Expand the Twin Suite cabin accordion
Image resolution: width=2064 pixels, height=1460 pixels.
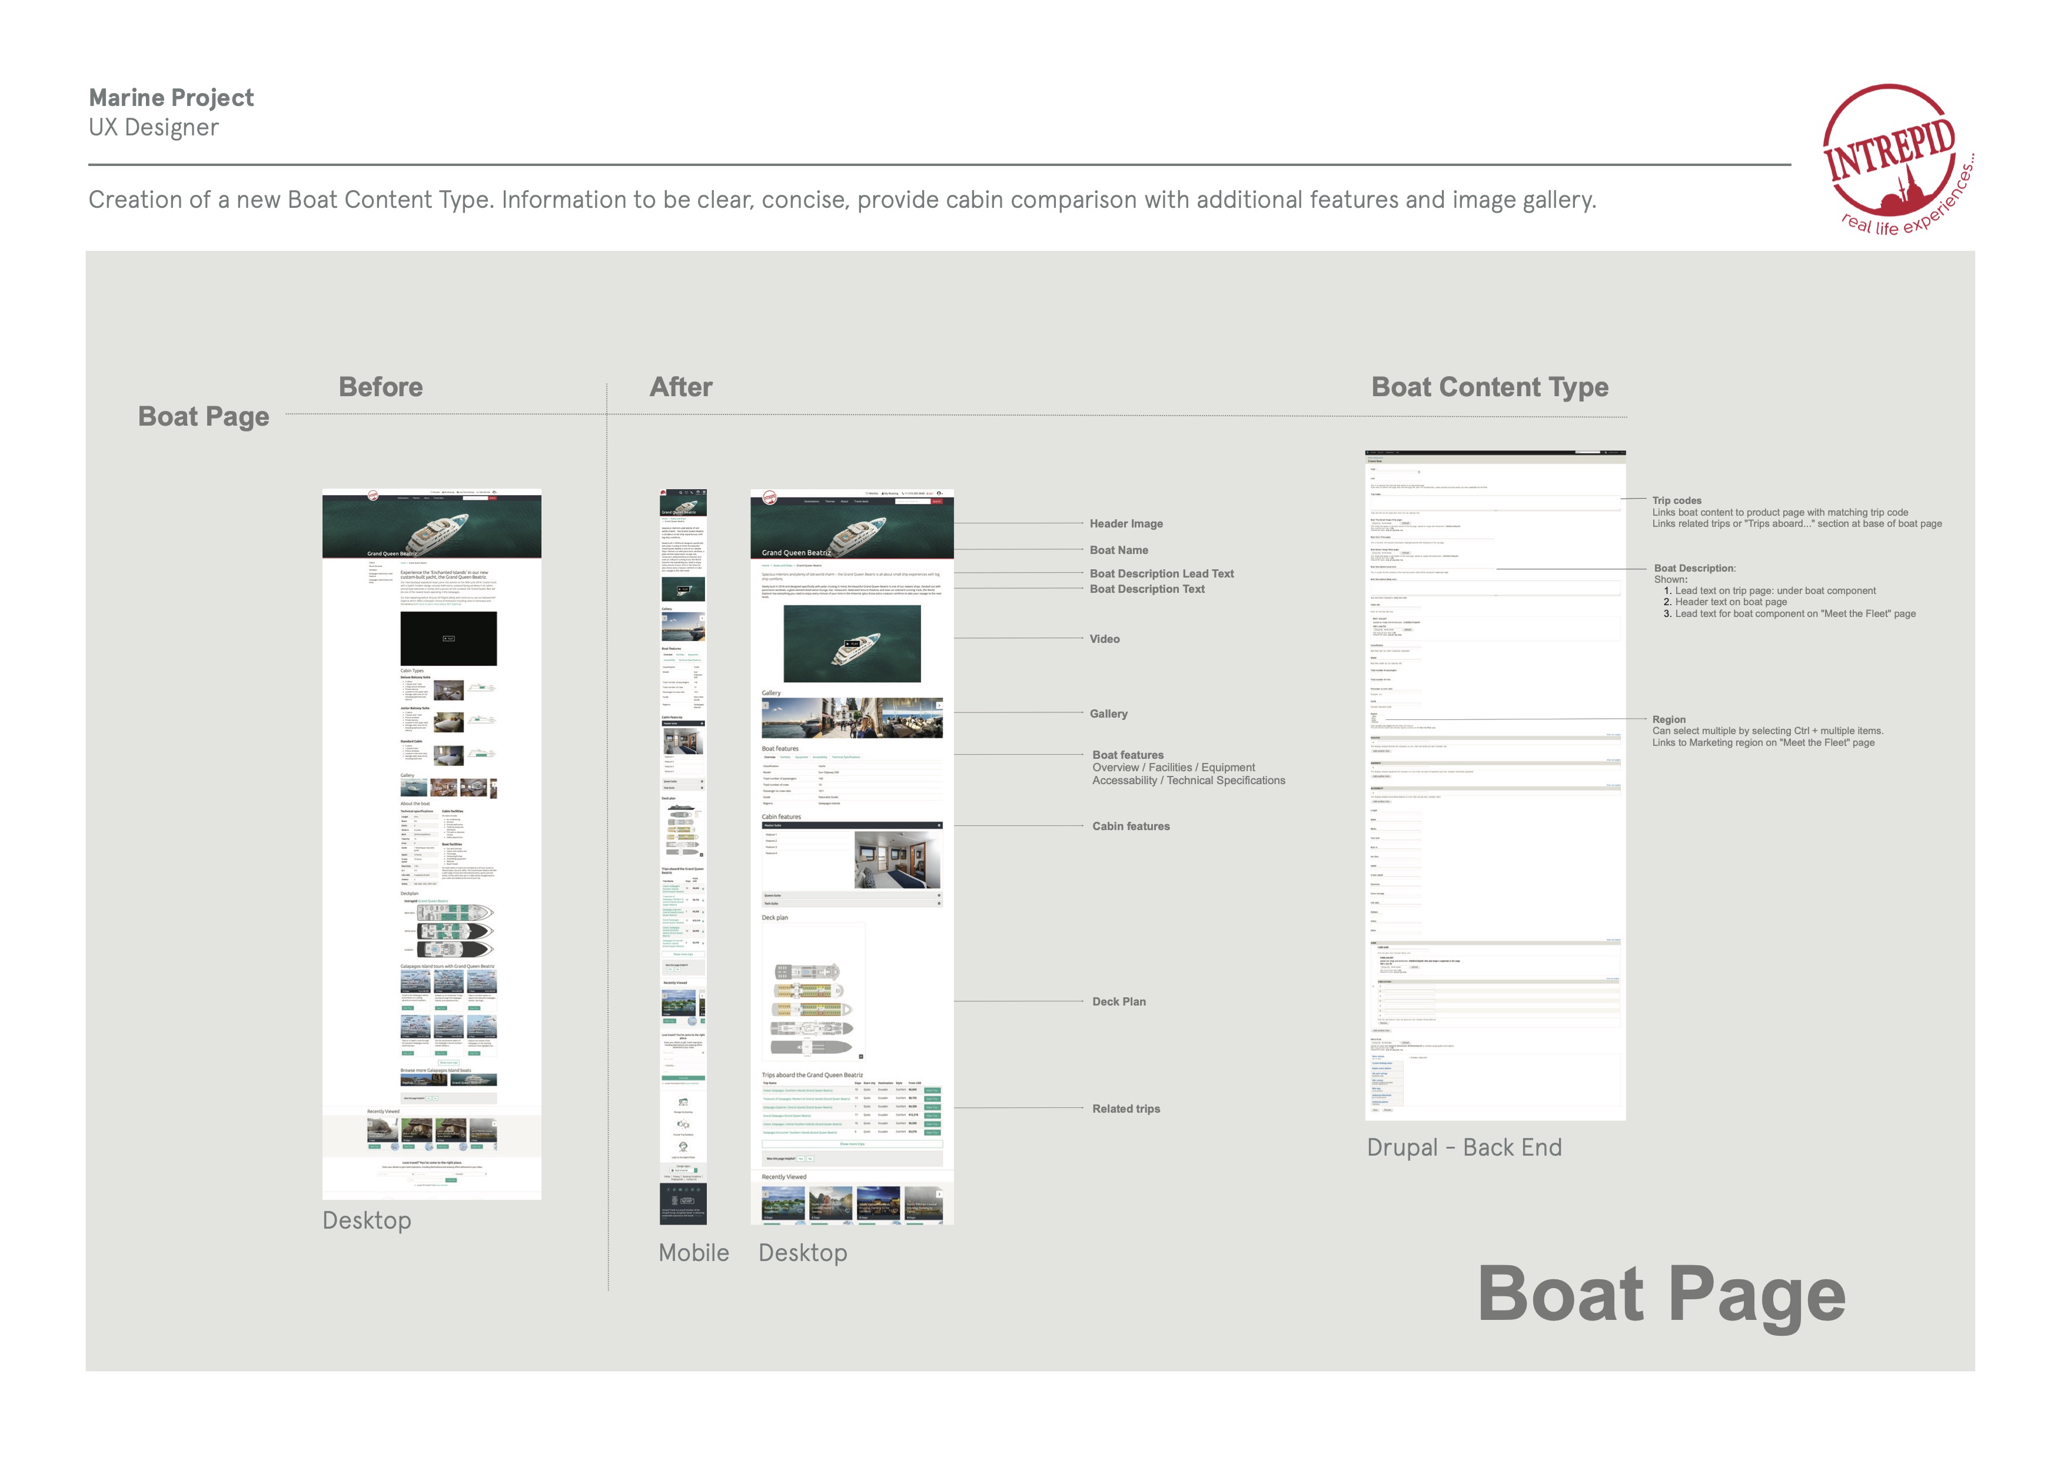[x=939, y=902]
